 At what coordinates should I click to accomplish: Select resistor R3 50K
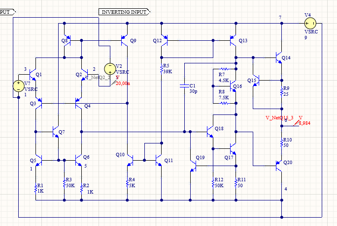(x=64, y=183)
